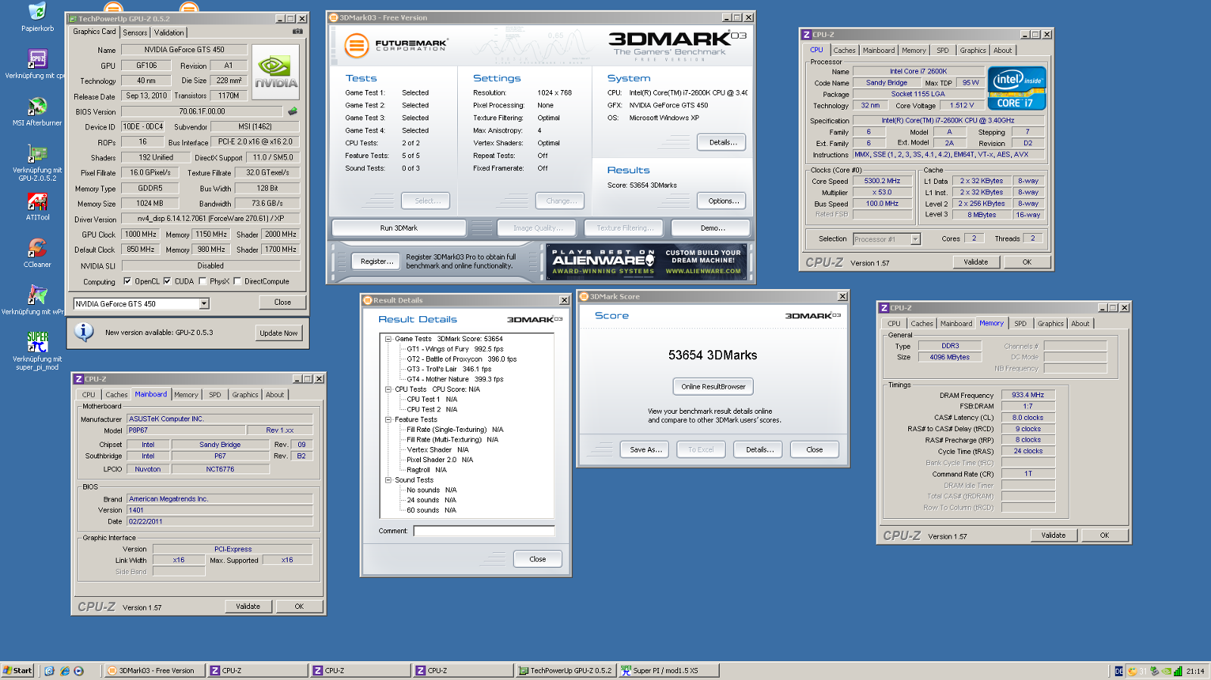Open About tab in top-right CPU-Z window
This screenshot has height=680, width=1211.
[x=1003, y=51]
